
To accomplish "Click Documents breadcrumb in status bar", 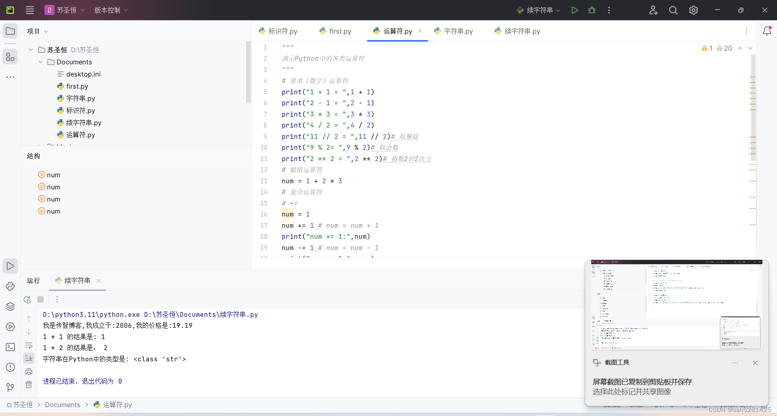I will click(62, 405).
